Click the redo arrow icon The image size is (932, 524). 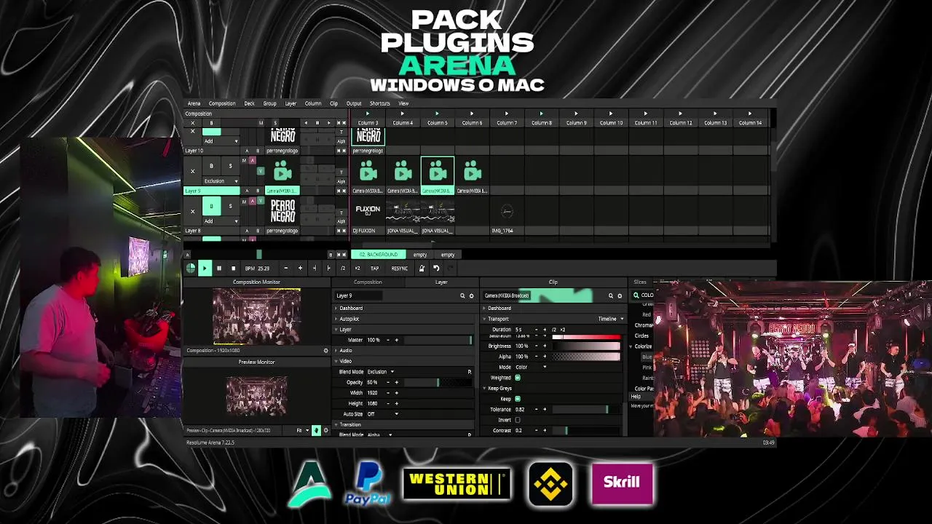point(450,268)
